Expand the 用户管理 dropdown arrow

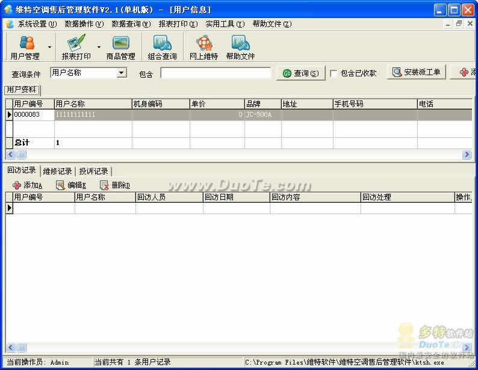tap(49, 47)
